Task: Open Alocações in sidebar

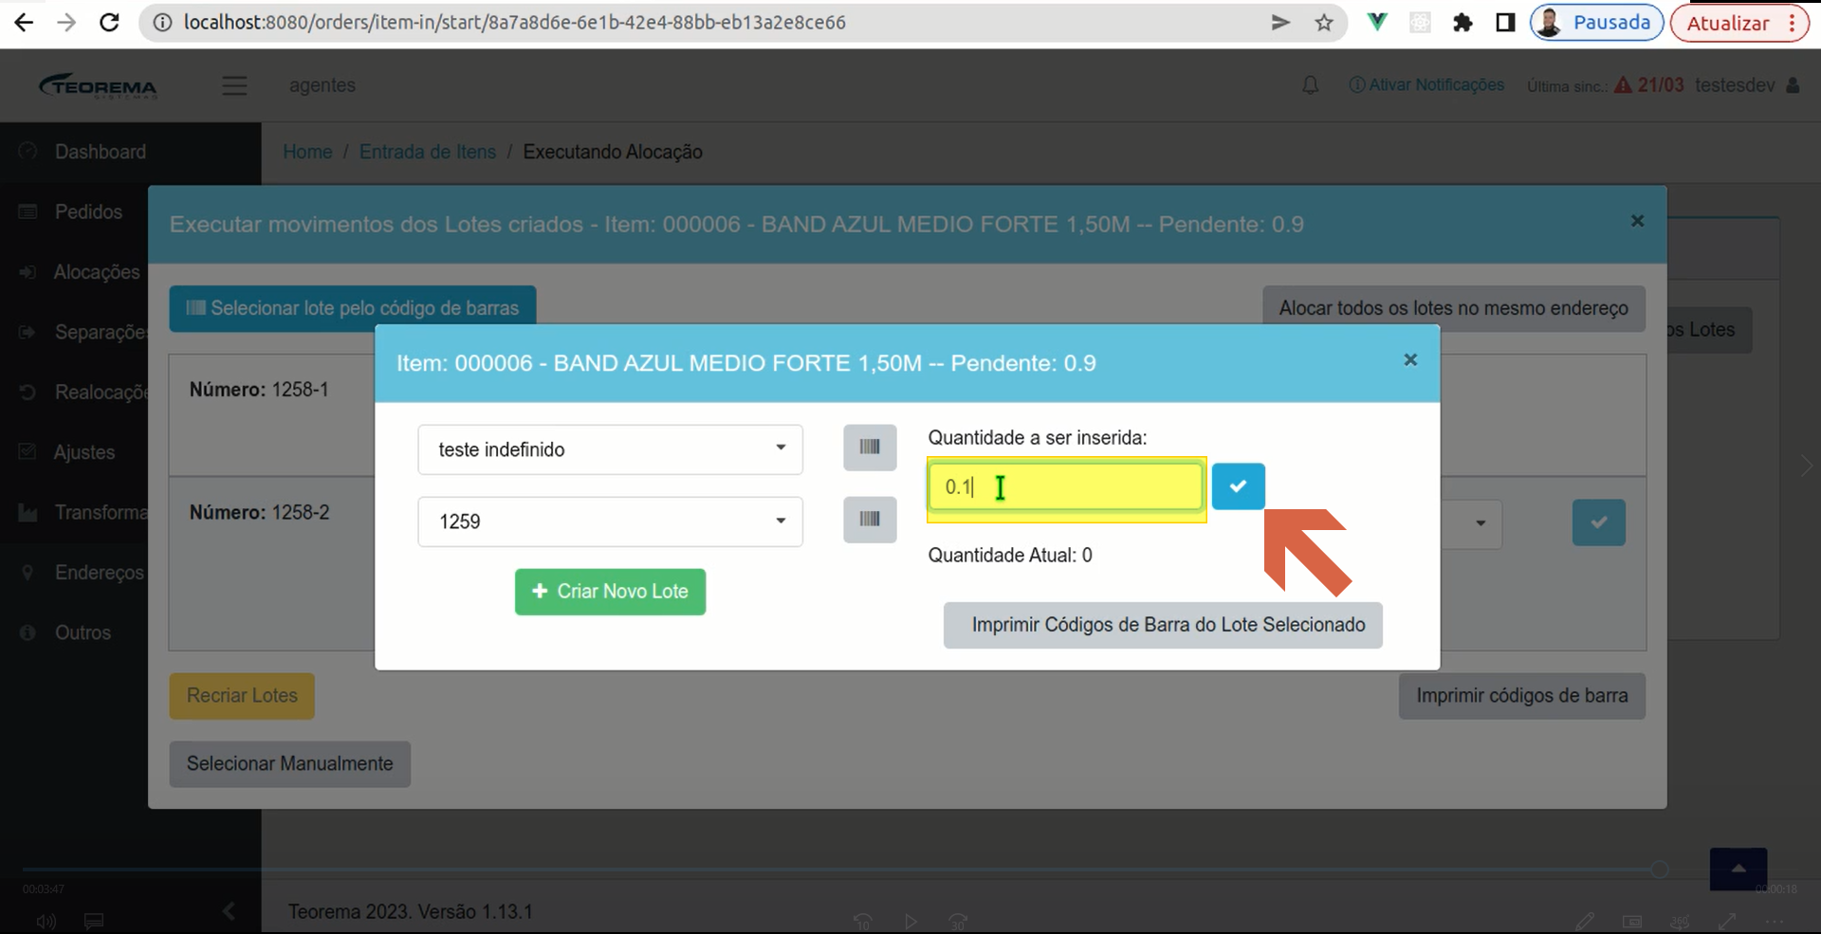Action: coord(96,272)
